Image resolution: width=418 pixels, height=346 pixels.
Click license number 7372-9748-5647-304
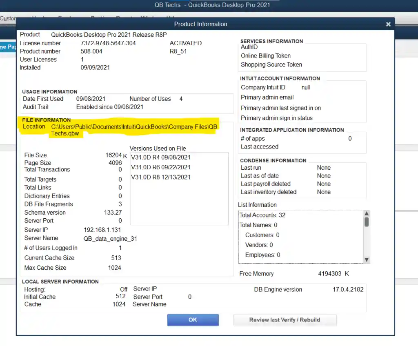coord(108,43)
